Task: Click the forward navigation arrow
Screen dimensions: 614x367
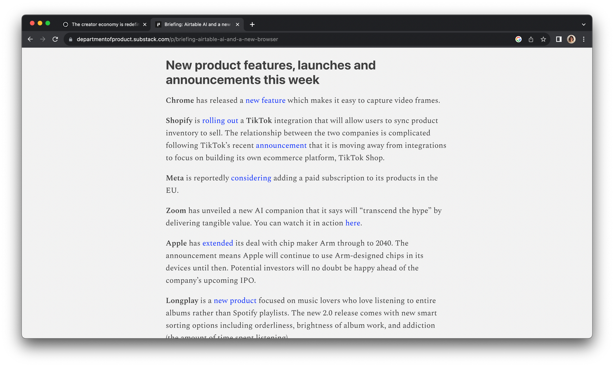Action: click(43, 39)
